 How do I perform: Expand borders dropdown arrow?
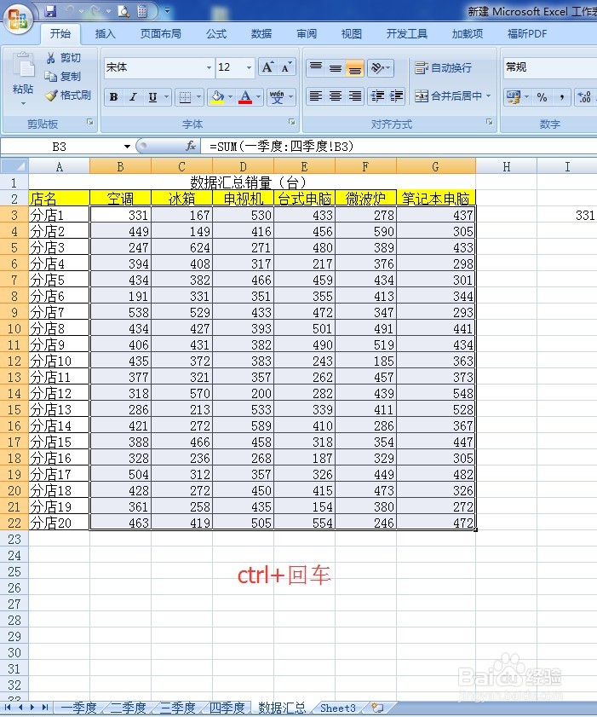[198, 97]
